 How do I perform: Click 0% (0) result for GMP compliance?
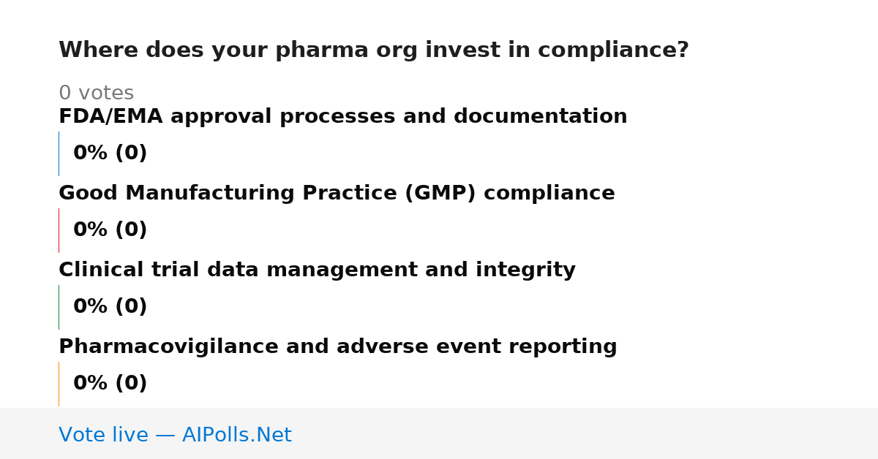110,230
